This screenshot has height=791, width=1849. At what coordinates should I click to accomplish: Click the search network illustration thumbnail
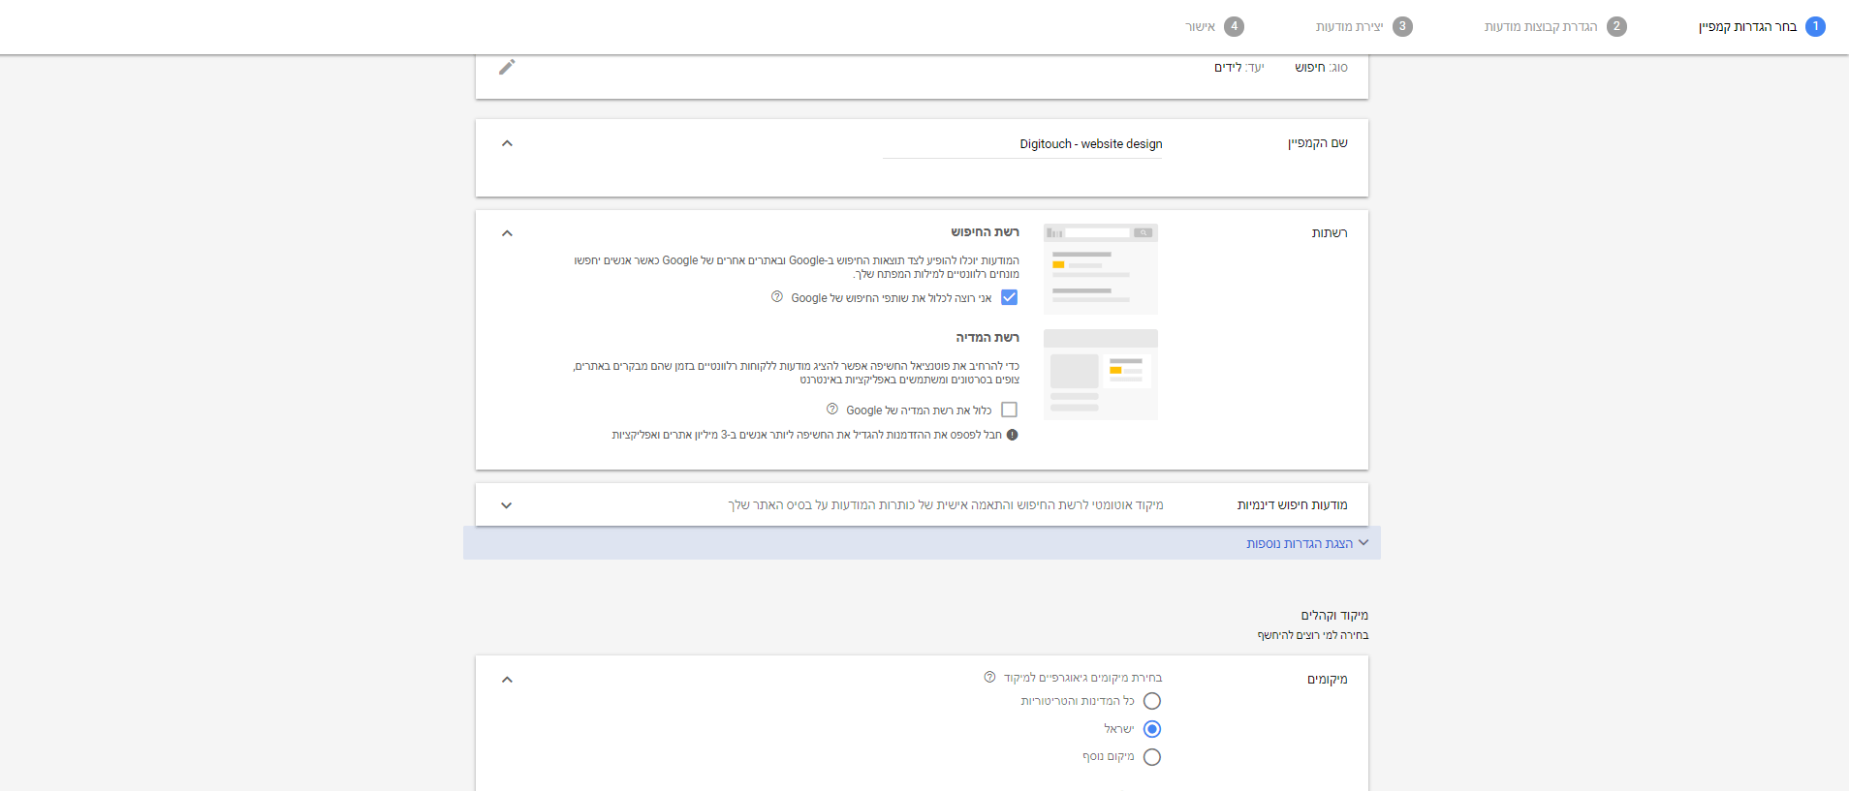(x=1101, y=269)
